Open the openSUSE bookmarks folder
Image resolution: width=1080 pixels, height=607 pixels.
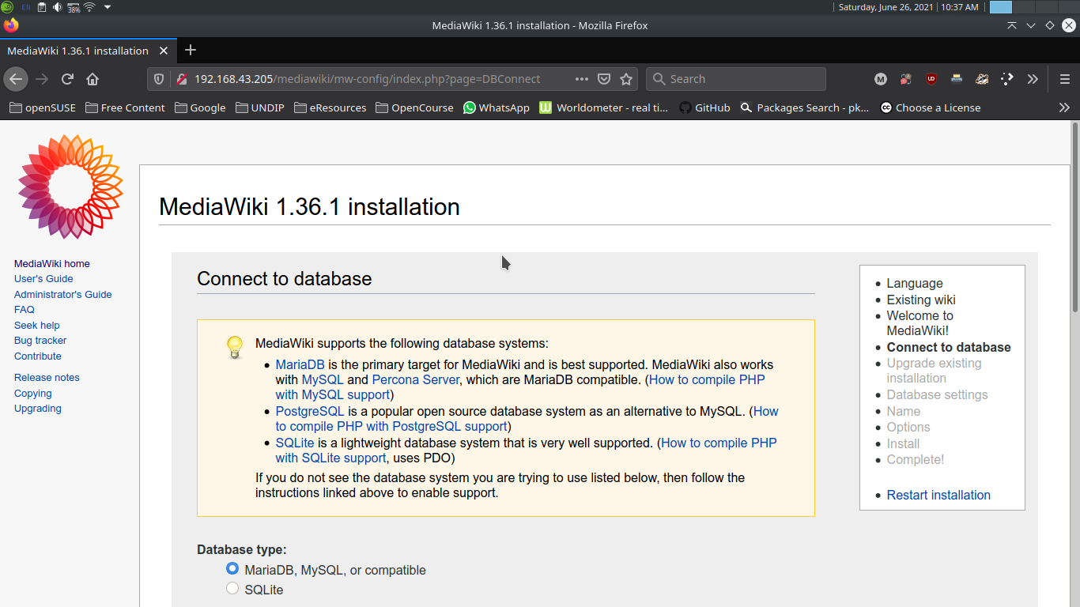click(43, 107)
